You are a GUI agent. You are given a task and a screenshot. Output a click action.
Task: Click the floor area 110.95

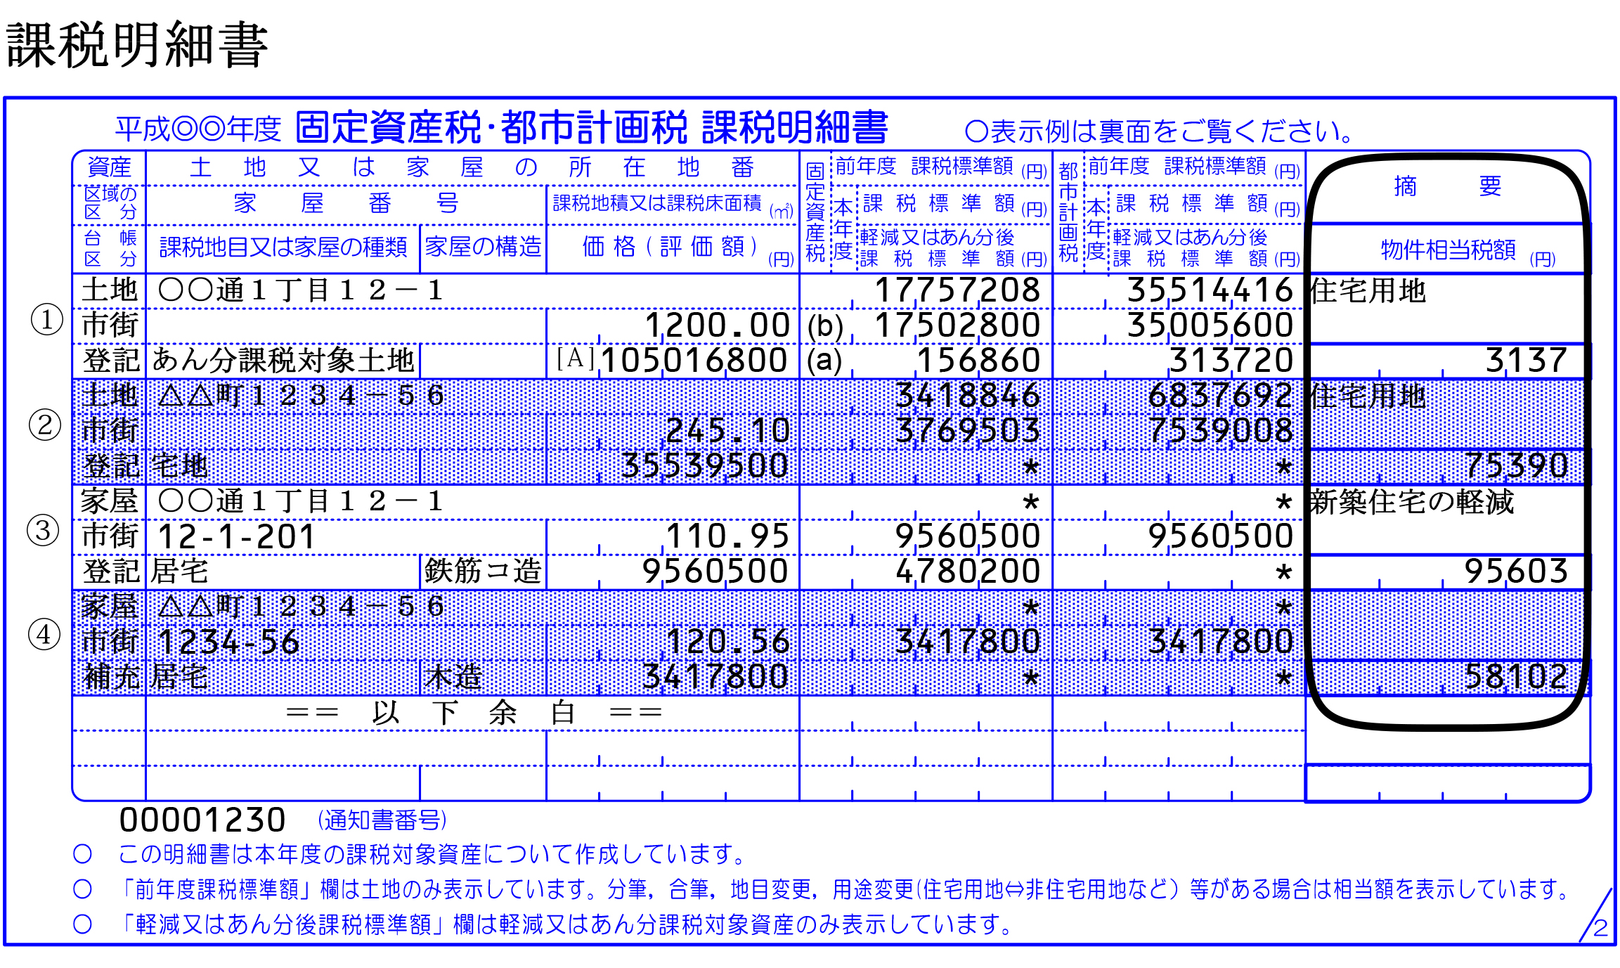click(727, 536)
